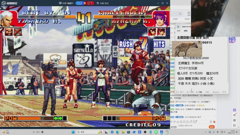240x135 pixels.
Task: Select the 新建文本文档 Notepad tab
Action: (x=184, y=27)
